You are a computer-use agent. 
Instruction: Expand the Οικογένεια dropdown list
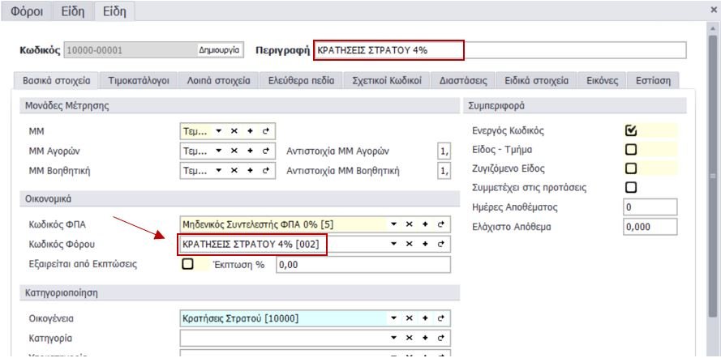pos(395,318)
